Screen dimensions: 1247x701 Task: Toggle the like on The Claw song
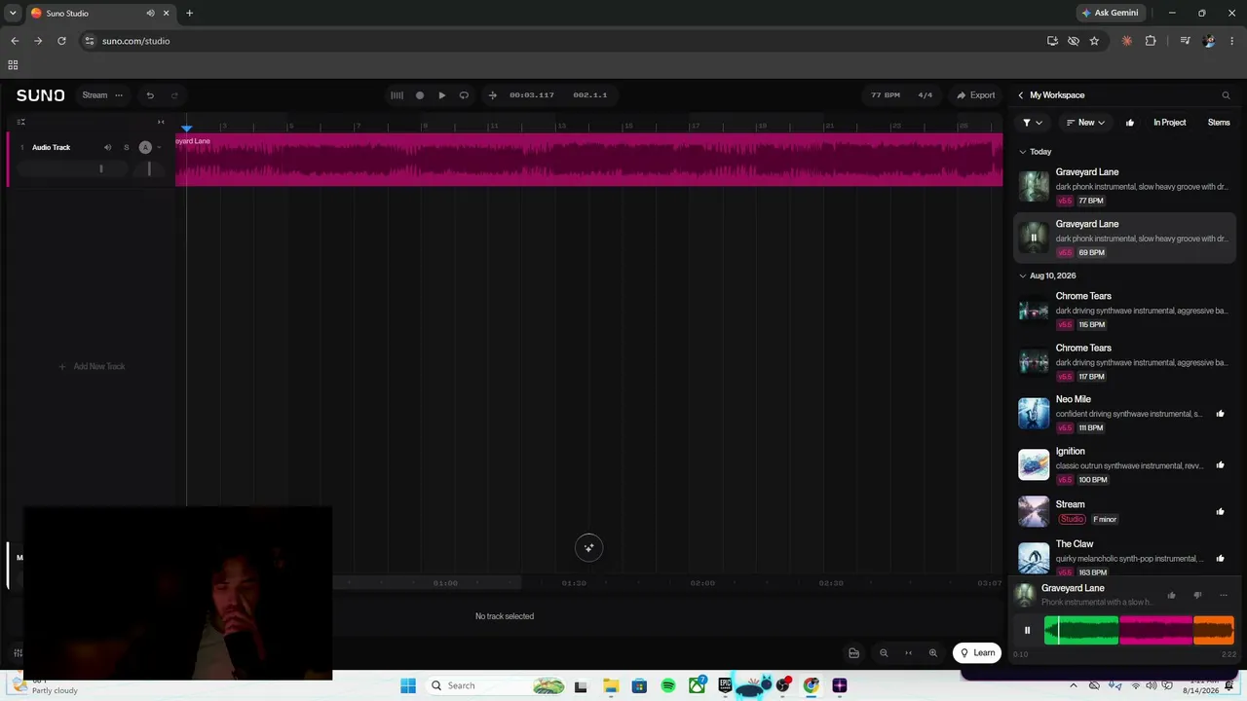[x=1221, y=559]
